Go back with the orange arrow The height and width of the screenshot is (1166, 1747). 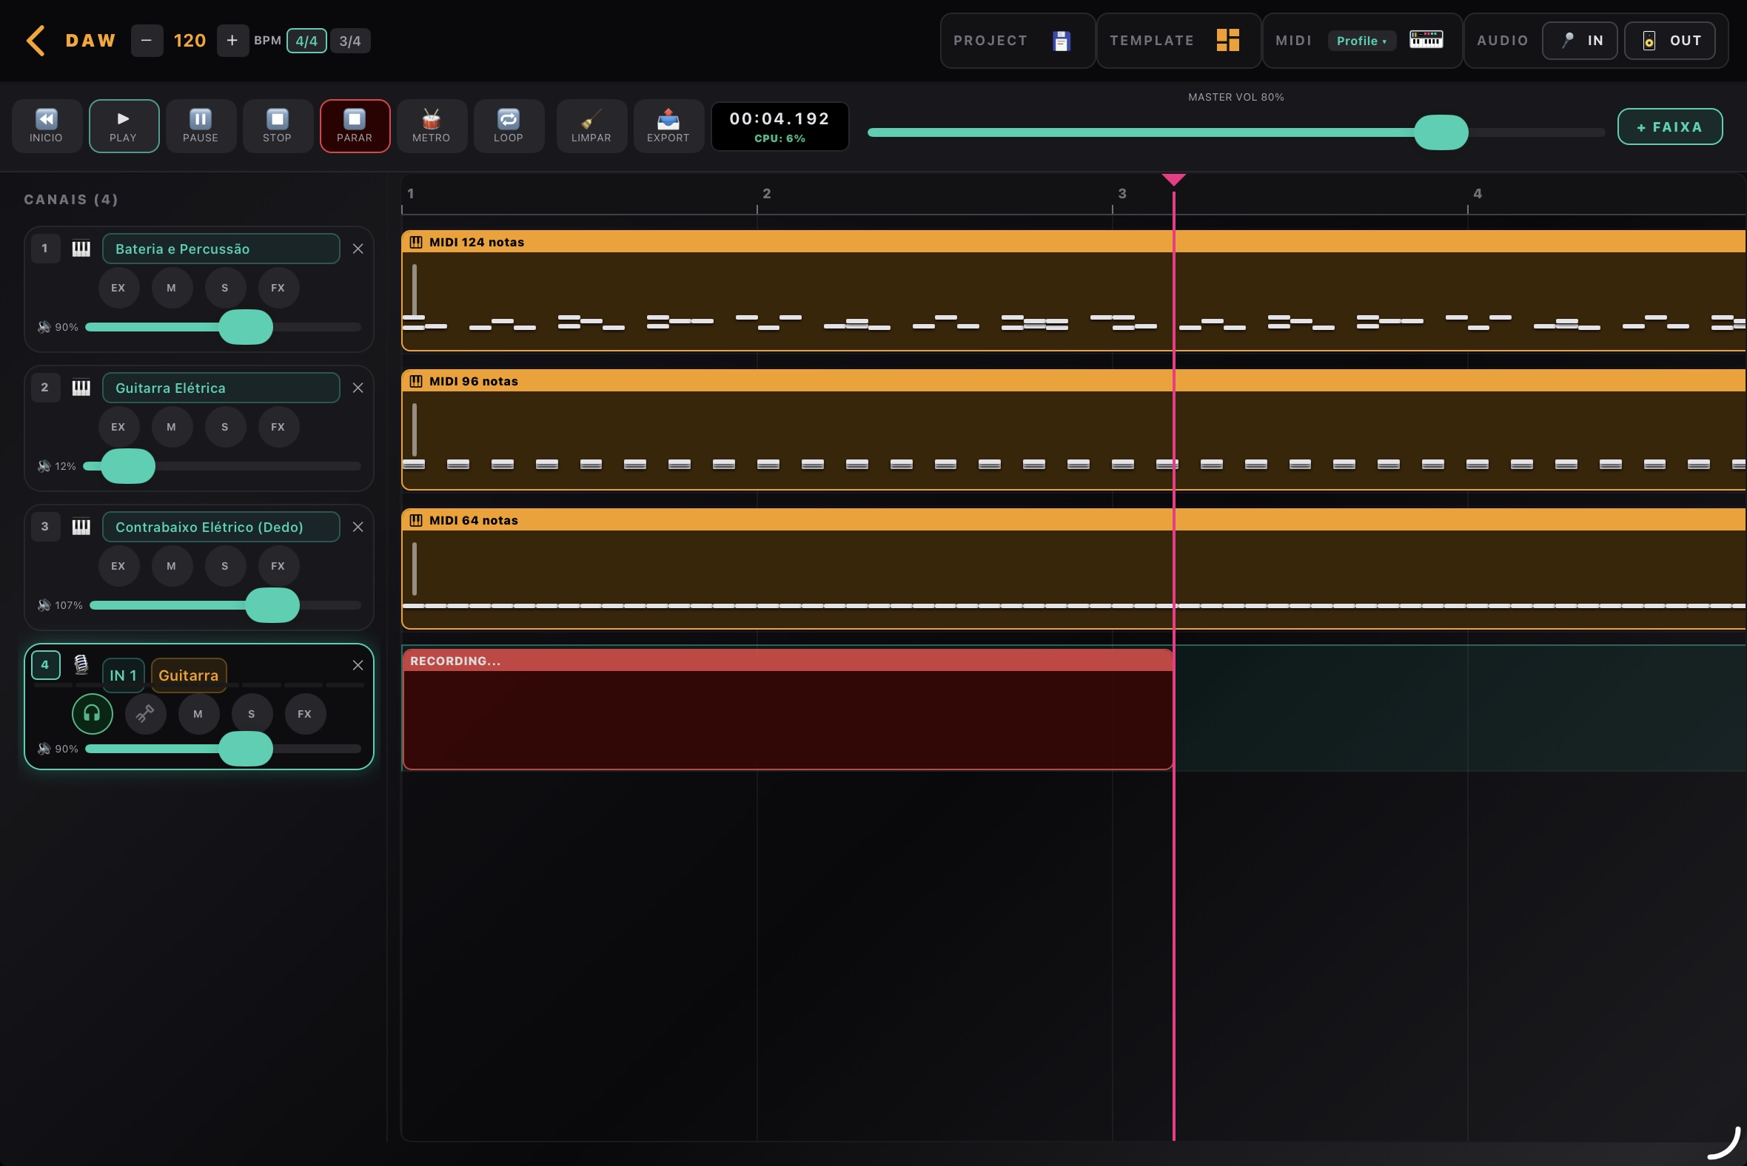(35, 40)
